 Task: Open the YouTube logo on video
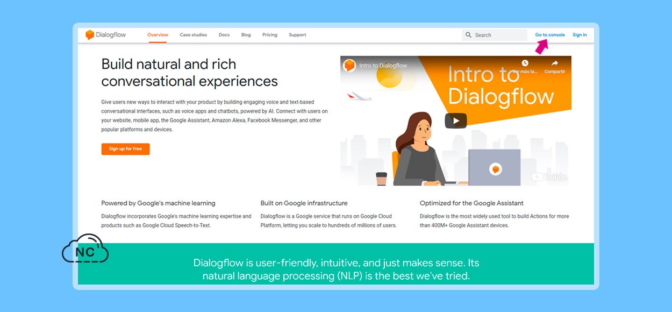point(549,176)
